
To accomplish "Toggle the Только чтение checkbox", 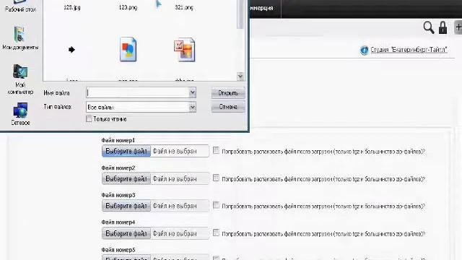I will pos(89,118).
